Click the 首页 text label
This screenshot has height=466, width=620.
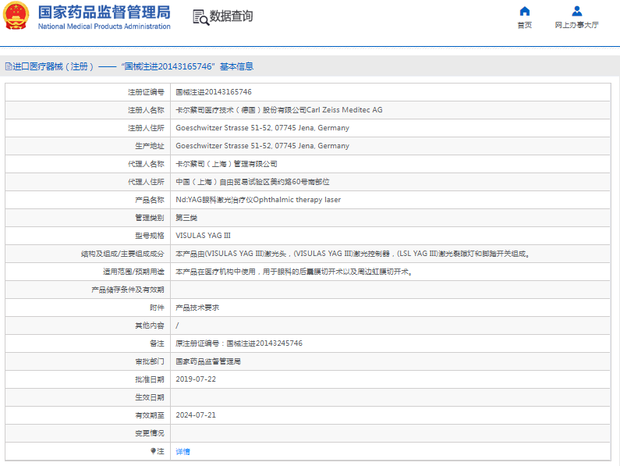[x=524, y=25]
